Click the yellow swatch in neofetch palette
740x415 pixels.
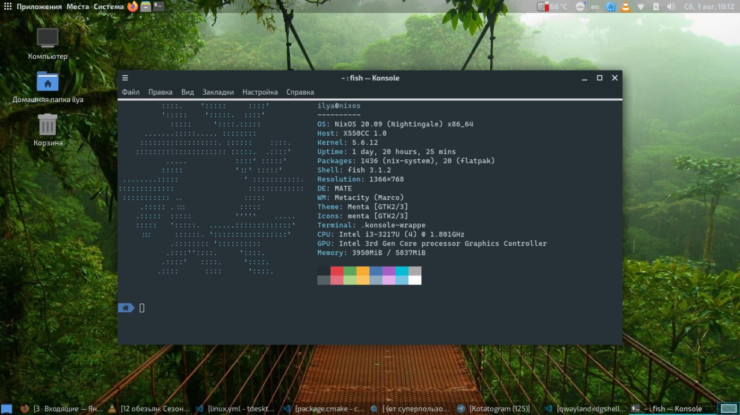tap(362, 271)
